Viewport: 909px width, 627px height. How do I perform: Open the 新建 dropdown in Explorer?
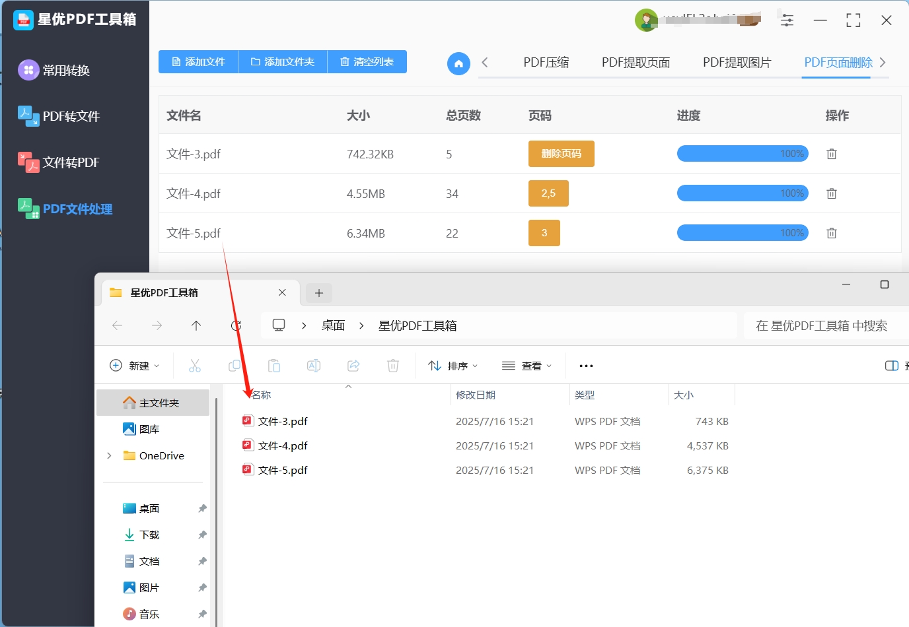click(x=135, y=366)
